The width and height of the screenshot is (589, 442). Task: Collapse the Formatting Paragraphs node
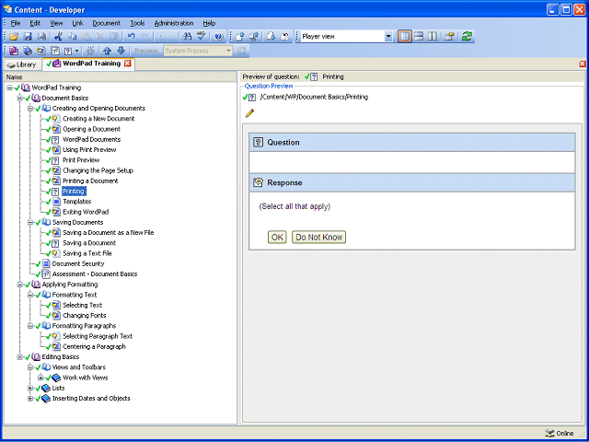click(30, 326)
